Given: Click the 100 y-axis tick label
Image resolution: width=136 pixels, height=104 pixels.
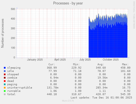Looking at the screenshot, I should coord(13,48).
